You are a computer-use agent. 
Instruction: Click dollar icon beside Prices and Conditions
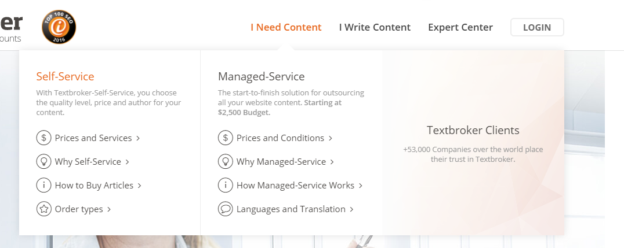pos(225,138)
